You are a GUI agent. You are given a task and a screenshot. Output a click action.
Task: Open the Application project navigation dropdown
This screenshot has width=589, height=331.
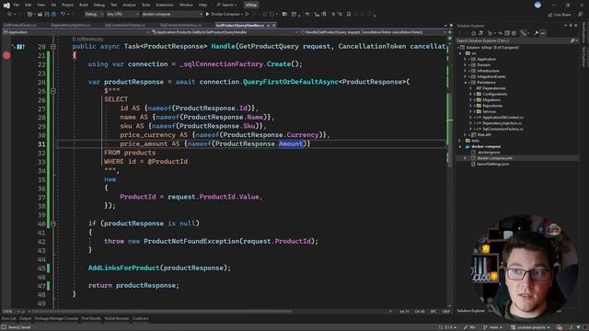pos(75,32)
